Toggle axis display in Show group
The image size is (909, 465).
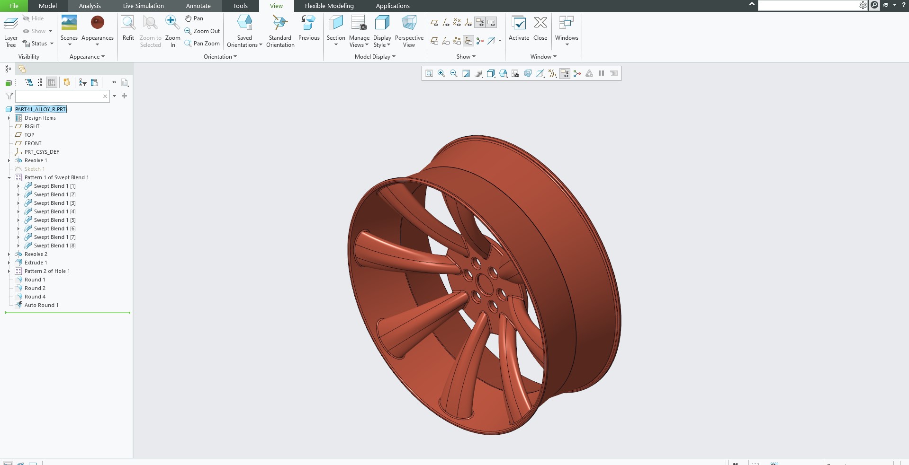446,22
